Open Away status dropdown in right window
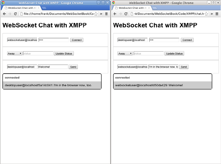 point(125,54)
